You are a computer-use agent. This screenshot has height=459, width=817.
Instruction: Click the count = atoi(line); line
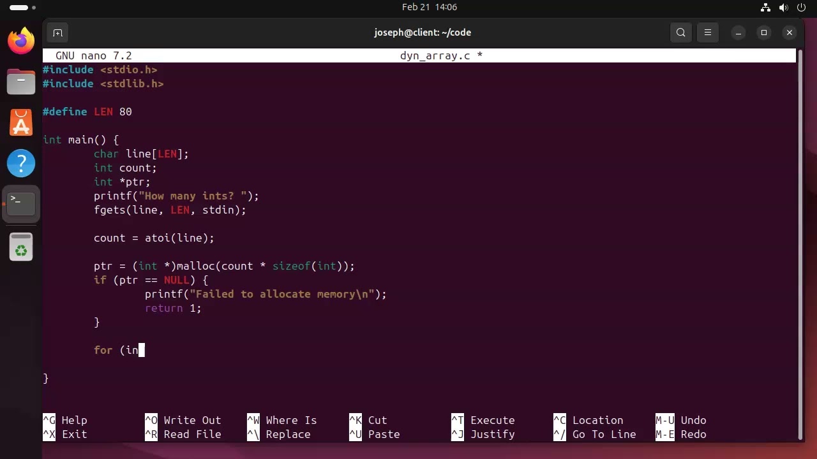154,238
